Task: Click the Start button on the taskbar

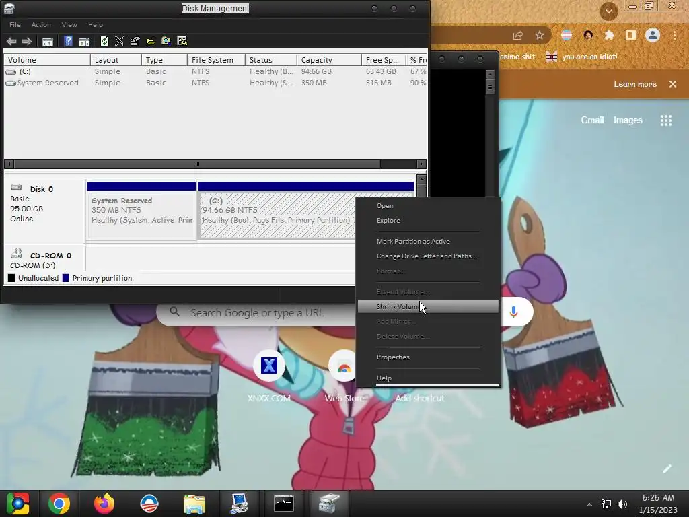Action: [x=18, y=504]
